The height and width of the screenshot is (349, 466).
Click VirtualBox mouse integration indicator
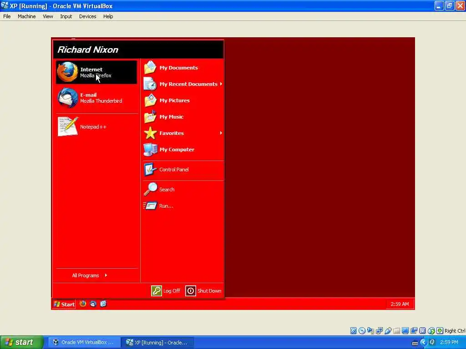tap(431, 331)
